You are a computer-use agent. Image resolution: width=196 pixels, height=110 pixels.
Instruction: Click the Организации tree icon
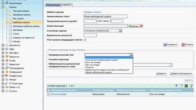7,3
